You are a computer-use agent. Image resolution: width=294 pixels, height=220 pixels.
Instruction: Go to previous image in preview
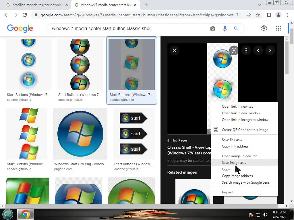click(x=258, y=50)
